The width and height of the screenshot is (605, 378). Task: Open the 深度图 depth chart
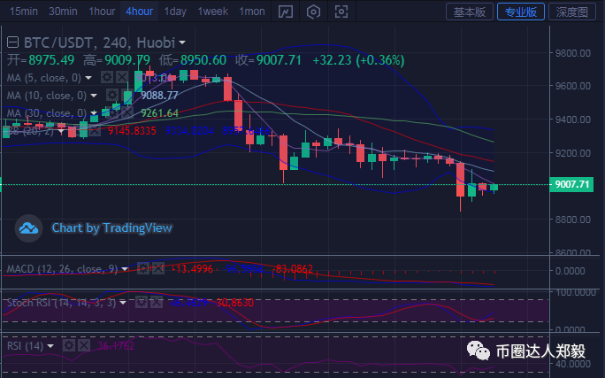pyautogui.click(x=571, y=12)
